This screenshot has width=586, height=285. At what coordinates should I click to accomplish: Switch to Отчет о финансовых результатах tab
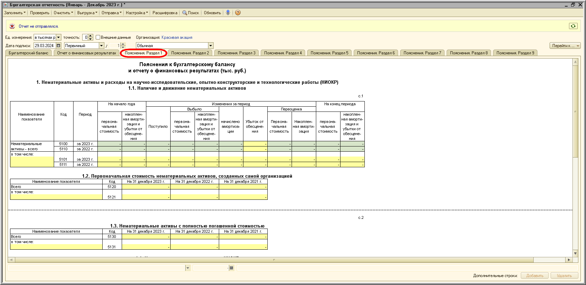[87, 53]
